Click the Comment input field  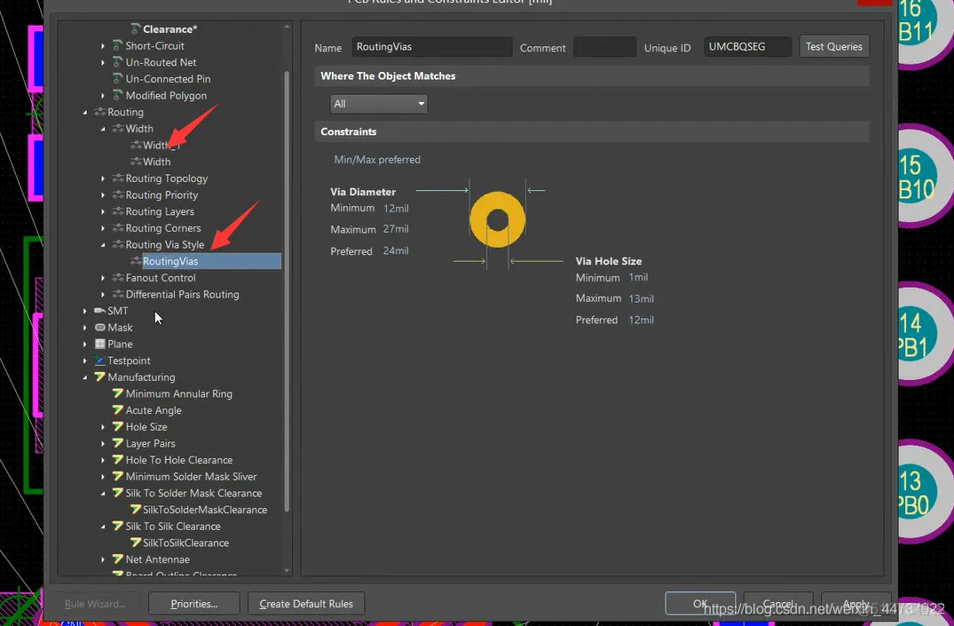coord(604,47)
